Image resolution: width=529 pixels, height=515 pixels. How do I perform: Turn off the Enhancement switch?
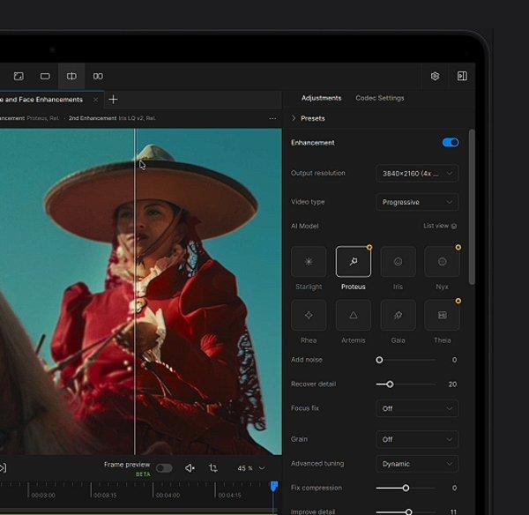pyautogui.click(x=450, y=142)
